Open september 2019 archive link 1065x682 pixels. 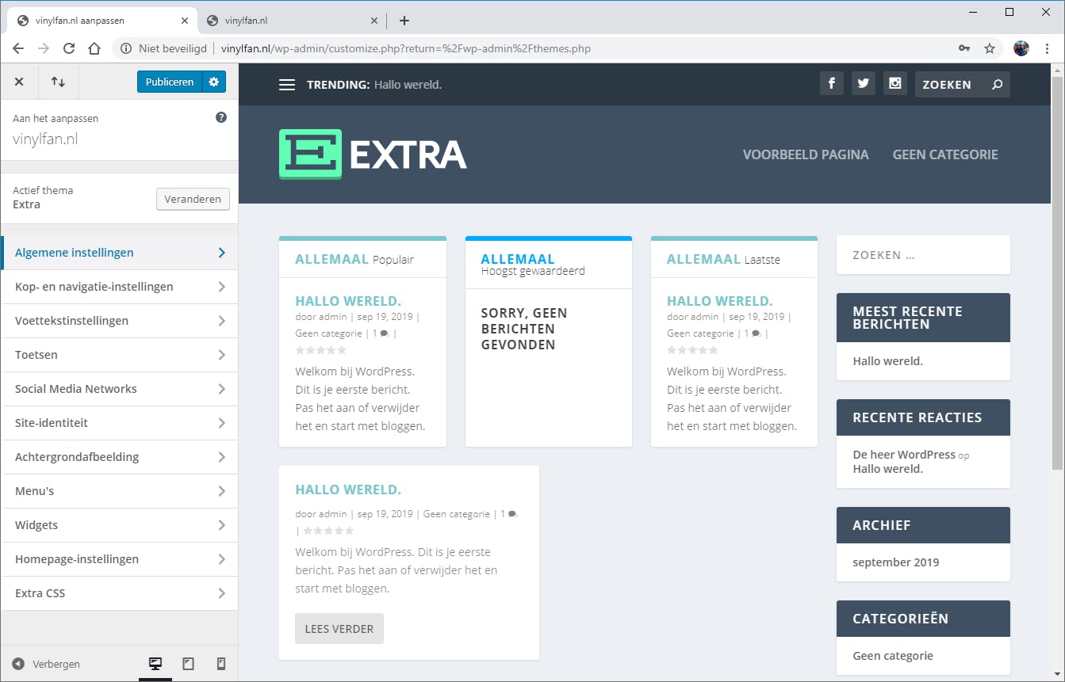click(896, 562)
